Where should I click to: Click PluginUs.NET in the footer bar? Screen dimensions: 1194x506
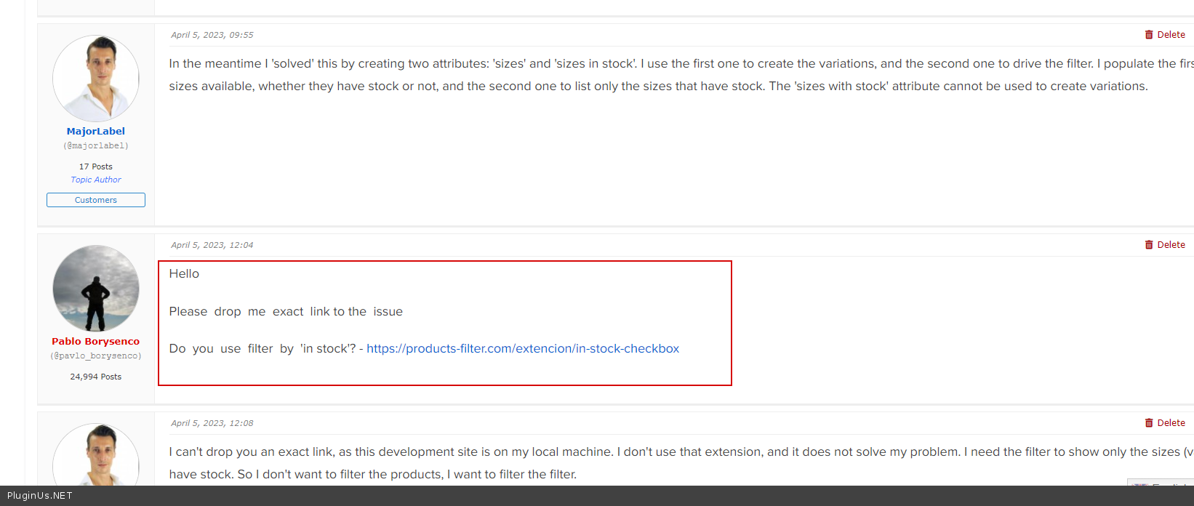point(40,496)
